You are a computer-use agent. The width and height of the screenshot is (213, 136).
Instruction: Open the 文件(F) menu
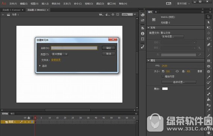click(x=13, y=4)
